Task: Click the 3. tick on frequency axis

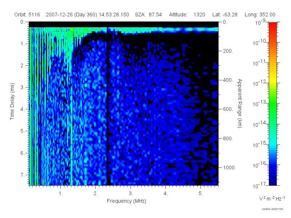Action: 131,194
